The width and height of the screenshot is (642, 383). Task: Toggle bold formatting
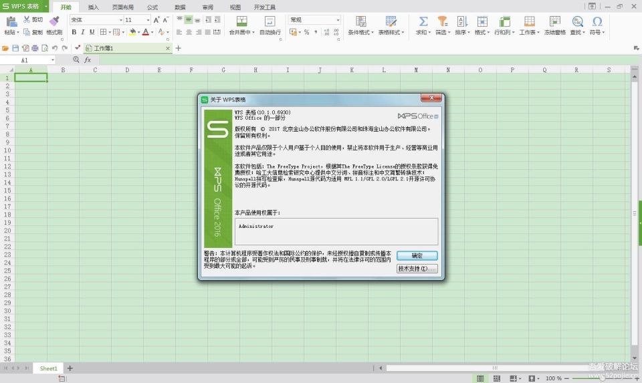[74, 32]
